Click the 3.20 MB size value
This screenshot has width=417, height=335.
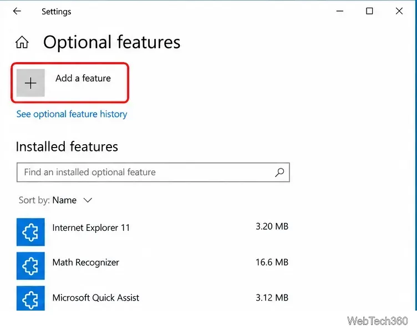click(x=272, y=226)
